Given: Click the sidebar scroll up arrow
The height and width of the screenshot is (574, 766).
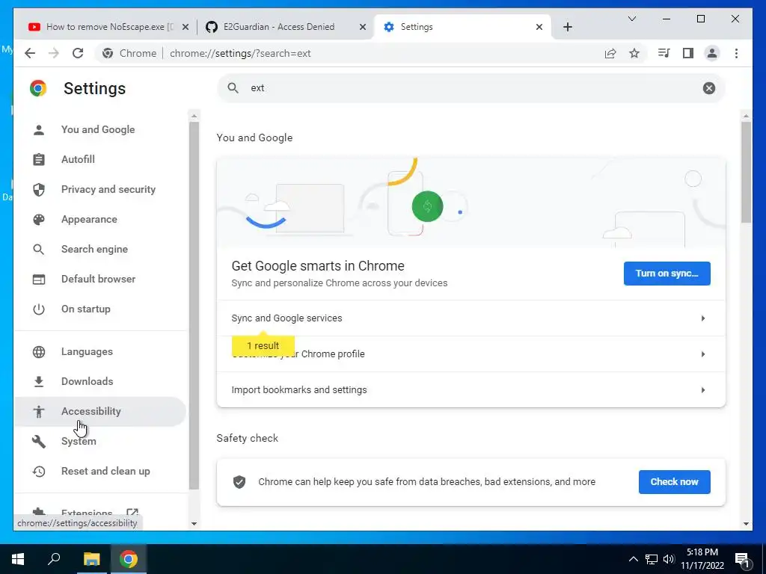Looking at the screenshot, I should tap(194, 116).
